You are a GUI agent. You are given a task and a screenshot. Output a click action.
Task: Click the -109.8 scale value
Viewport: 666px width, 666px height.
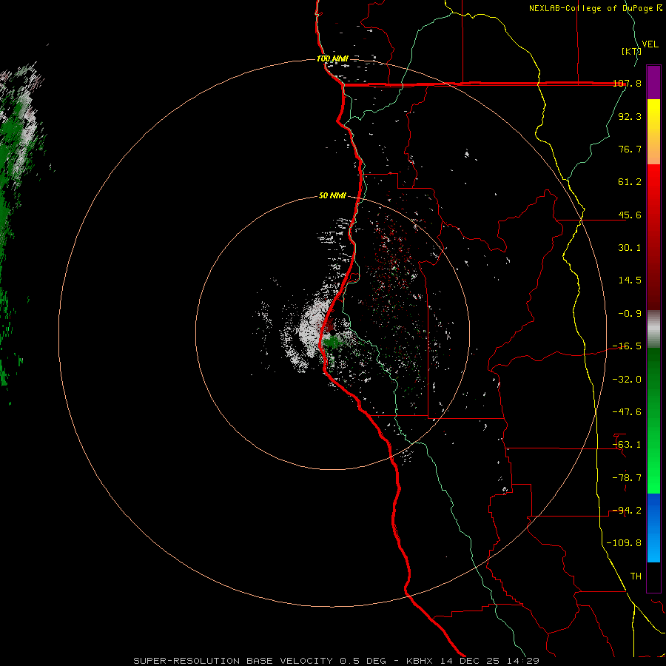coord(624,543)
